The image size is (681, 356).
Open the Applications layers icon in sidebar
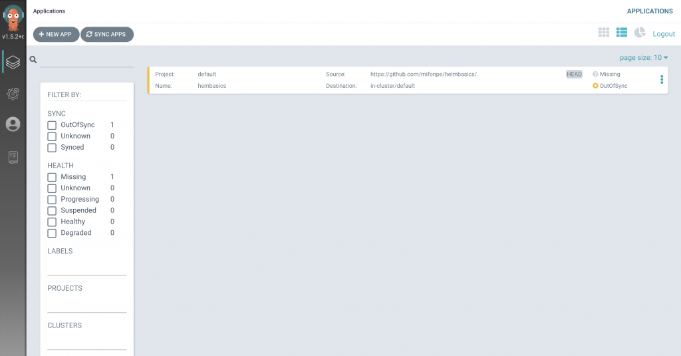click(13, 62)
